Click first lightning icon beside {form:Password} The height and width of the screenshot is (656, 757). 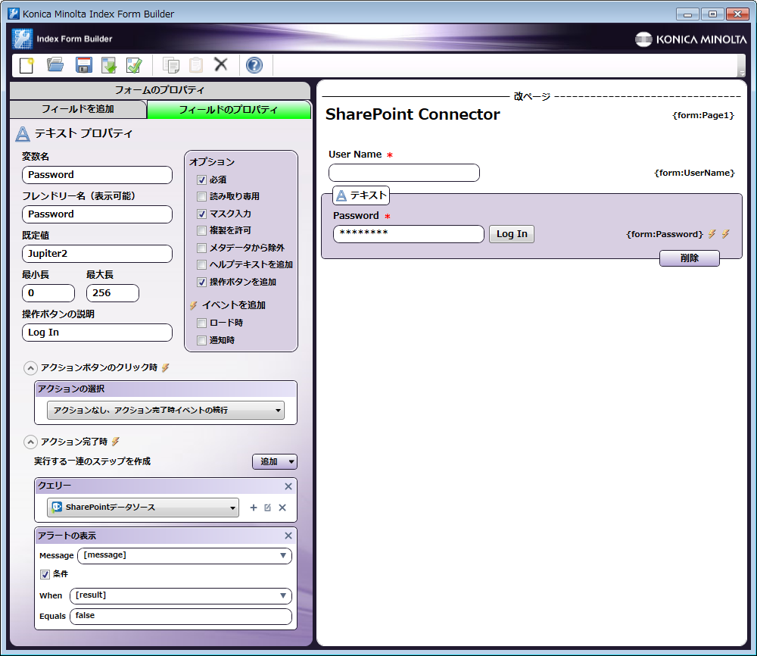(712, 234)
